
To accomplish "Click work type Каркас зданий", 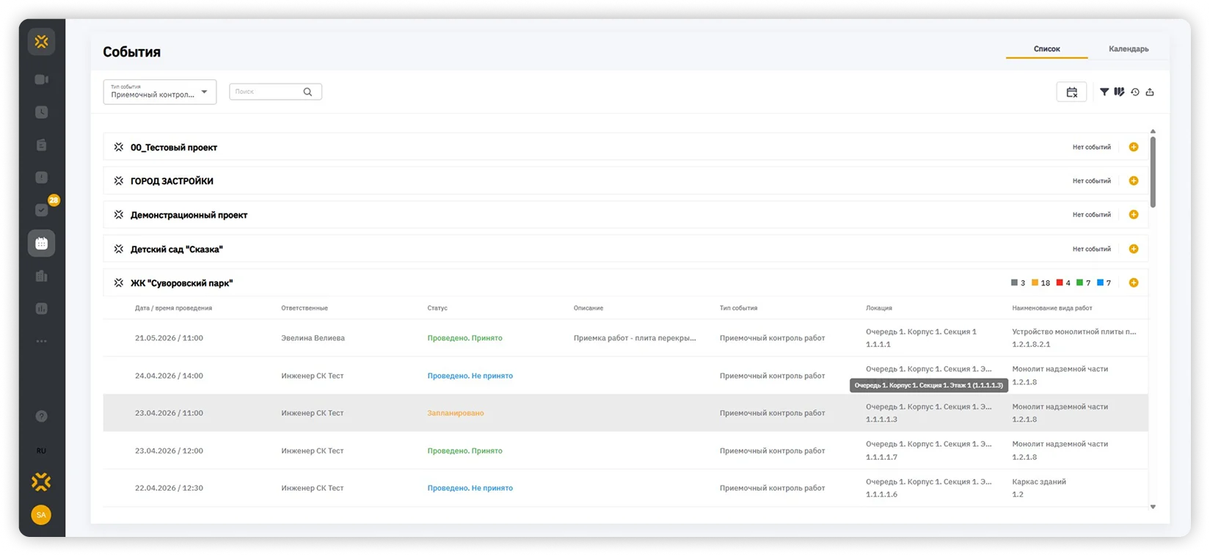I will pos(1039,482).
